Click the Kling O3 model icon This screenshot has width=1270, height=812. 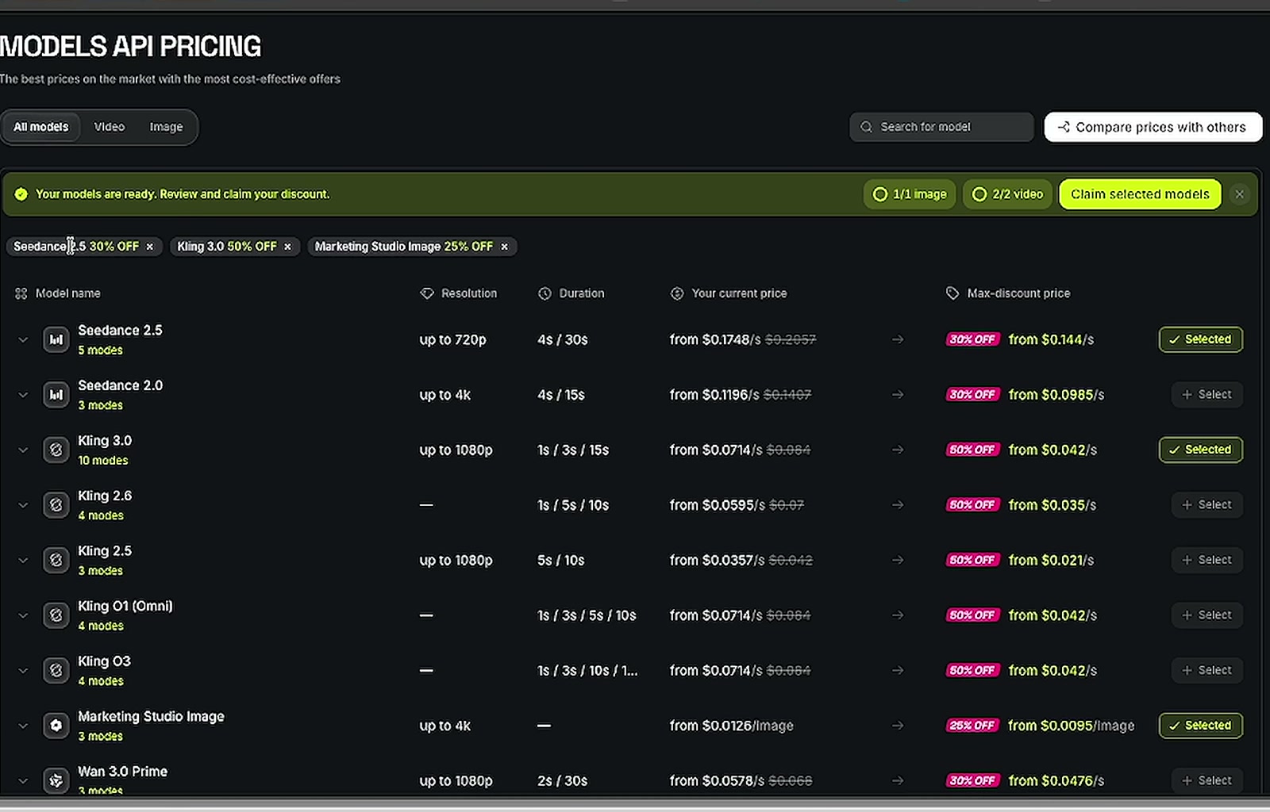pyautogui.click(x=56, y=671)
